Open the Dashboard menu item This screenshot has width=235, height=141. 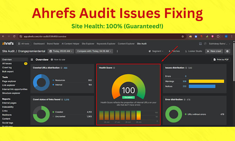[x=39, y=44]
